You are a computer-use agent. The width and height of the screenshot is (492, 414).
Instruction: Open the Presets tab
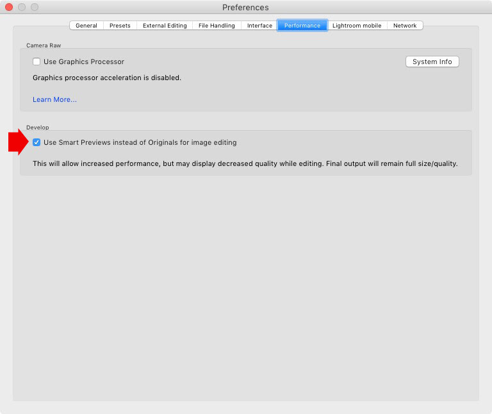pos(120,26)
